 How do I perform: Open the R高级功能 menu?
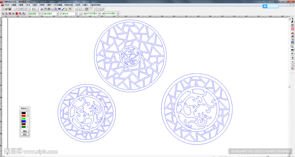(69, 5)
